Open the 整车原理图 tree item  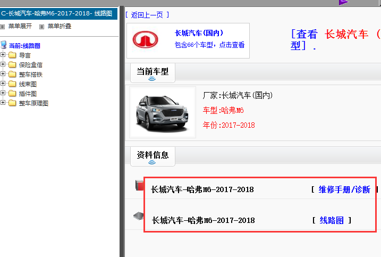coord(33,103)
